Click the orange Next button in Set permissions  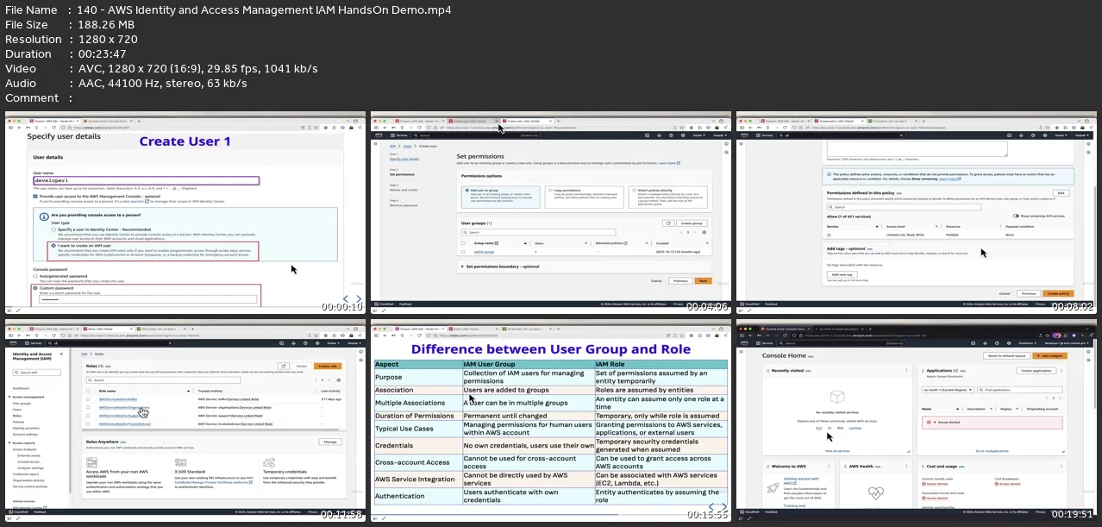pyautogui.click(x=703, y=280)
